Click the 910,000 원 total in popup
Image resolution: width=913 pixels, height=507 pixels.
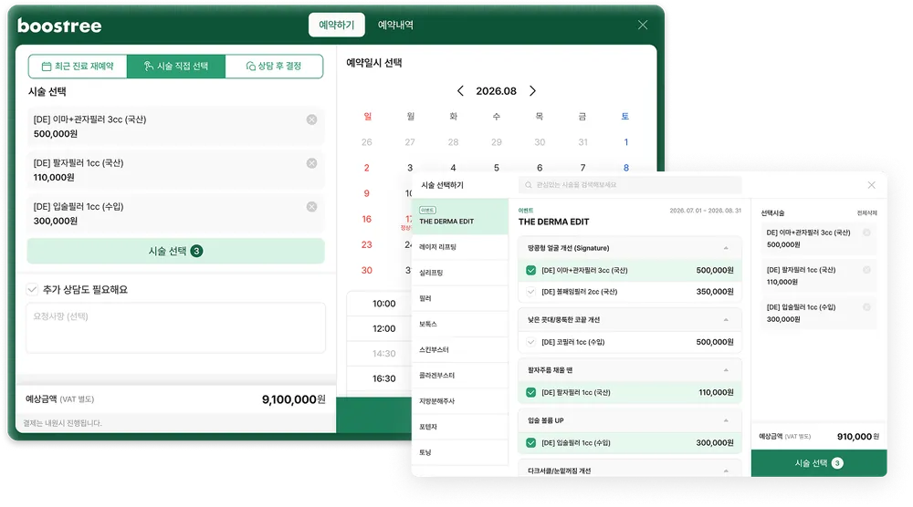[x=857, y=437]
